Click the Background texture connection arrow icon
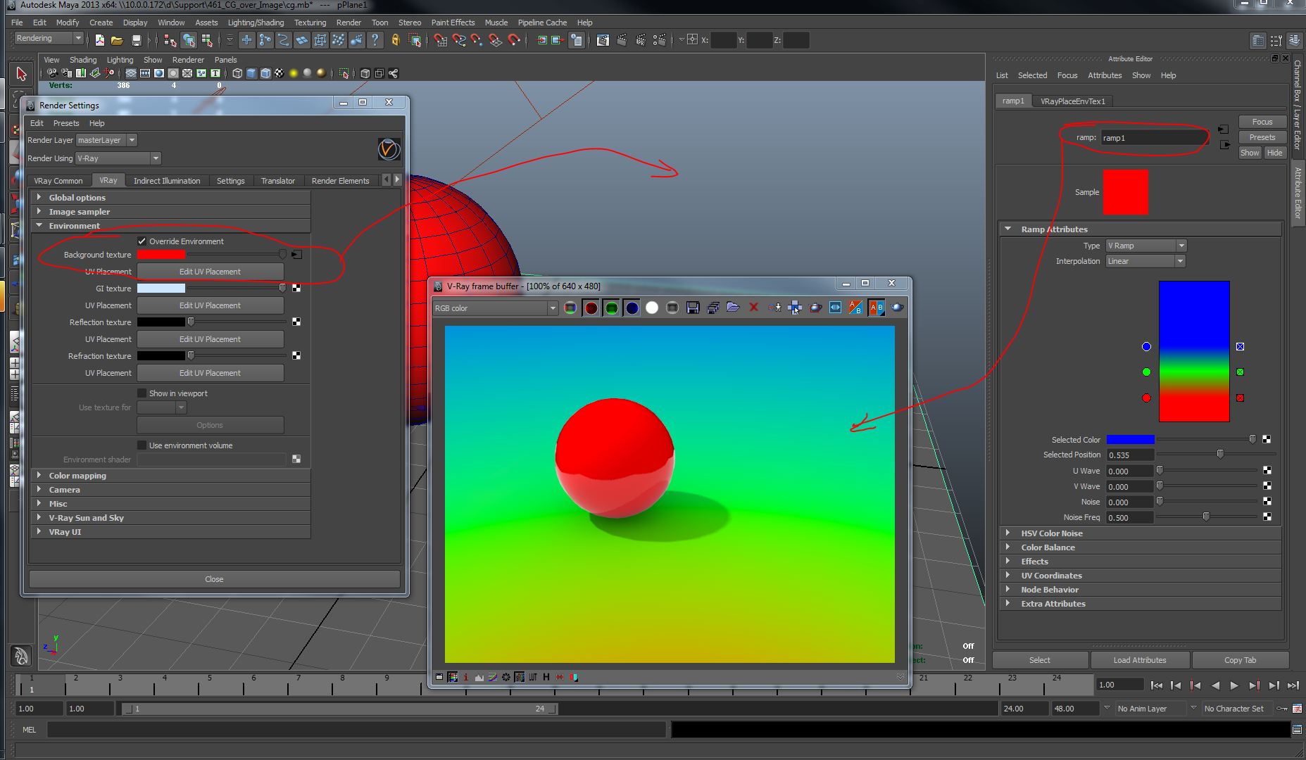 coord(296,255)
